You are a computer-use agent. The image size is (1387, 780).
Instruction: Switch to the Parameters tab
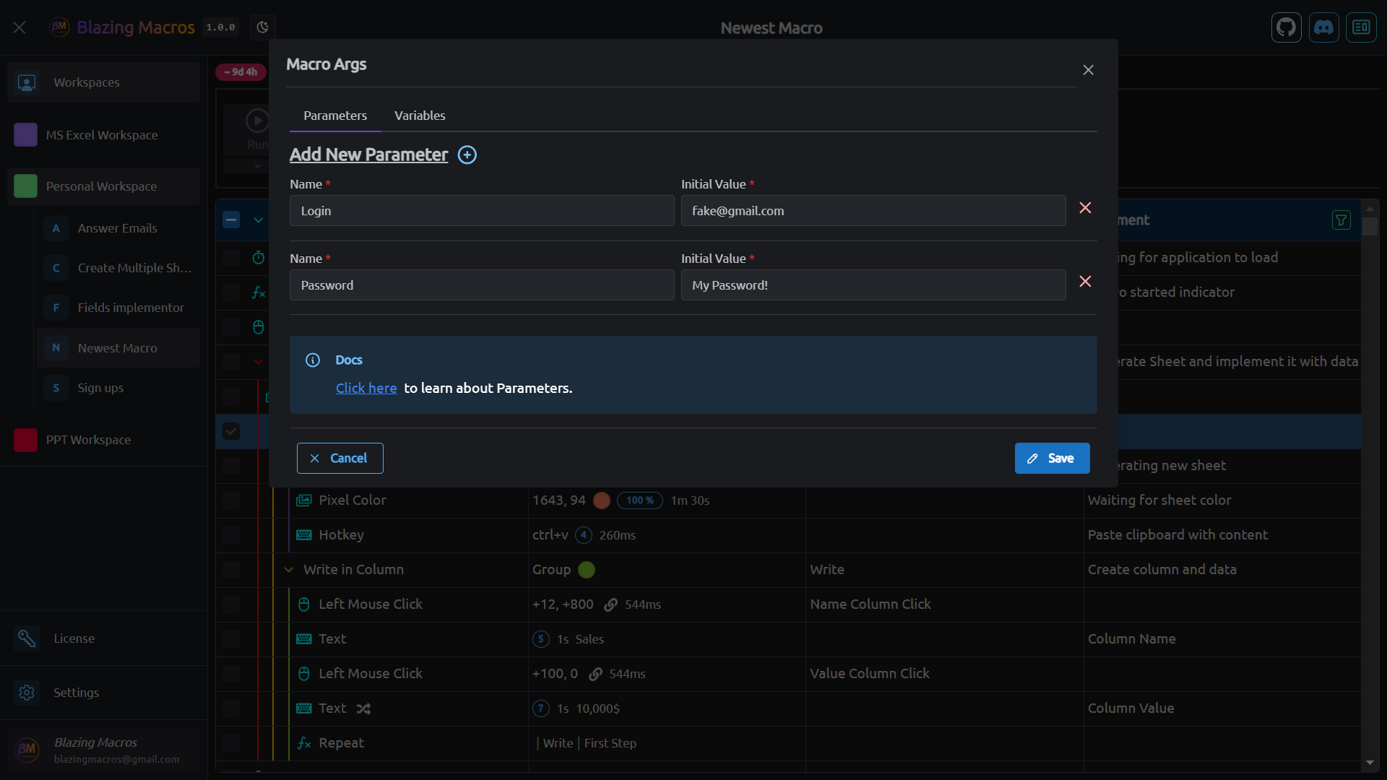click(335, 116)
